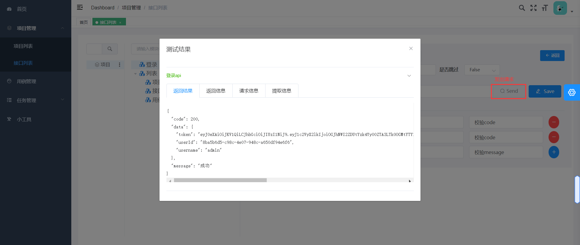Open the user avatar menu

(560, 8)
